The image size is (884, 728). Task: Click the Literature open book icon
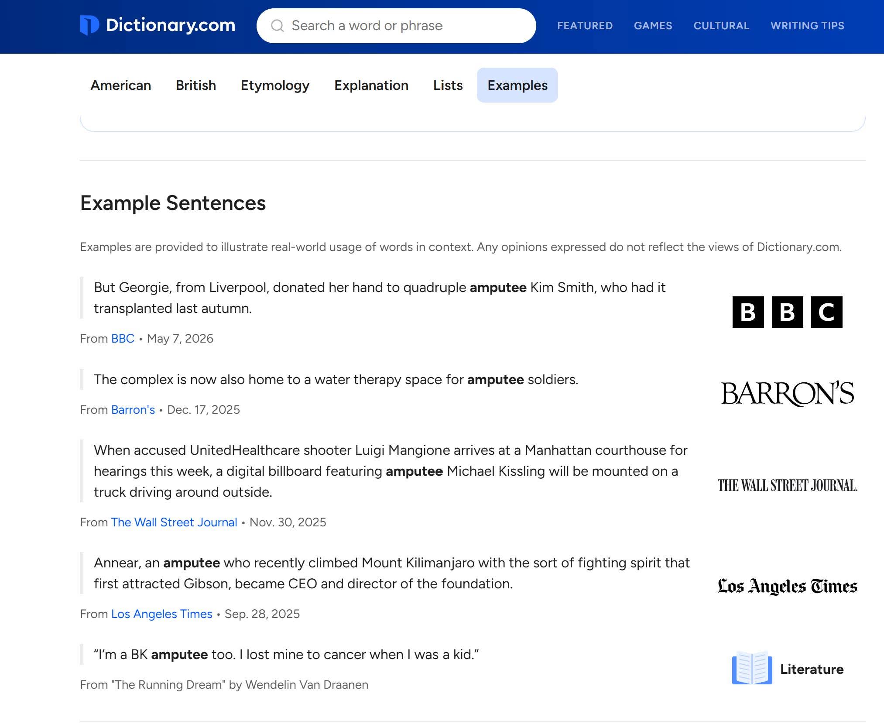point(752,668)
